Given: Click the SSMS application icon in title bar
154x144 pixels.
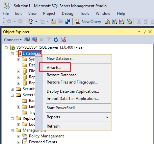Looking at the screenshot, I should (7, 6).
